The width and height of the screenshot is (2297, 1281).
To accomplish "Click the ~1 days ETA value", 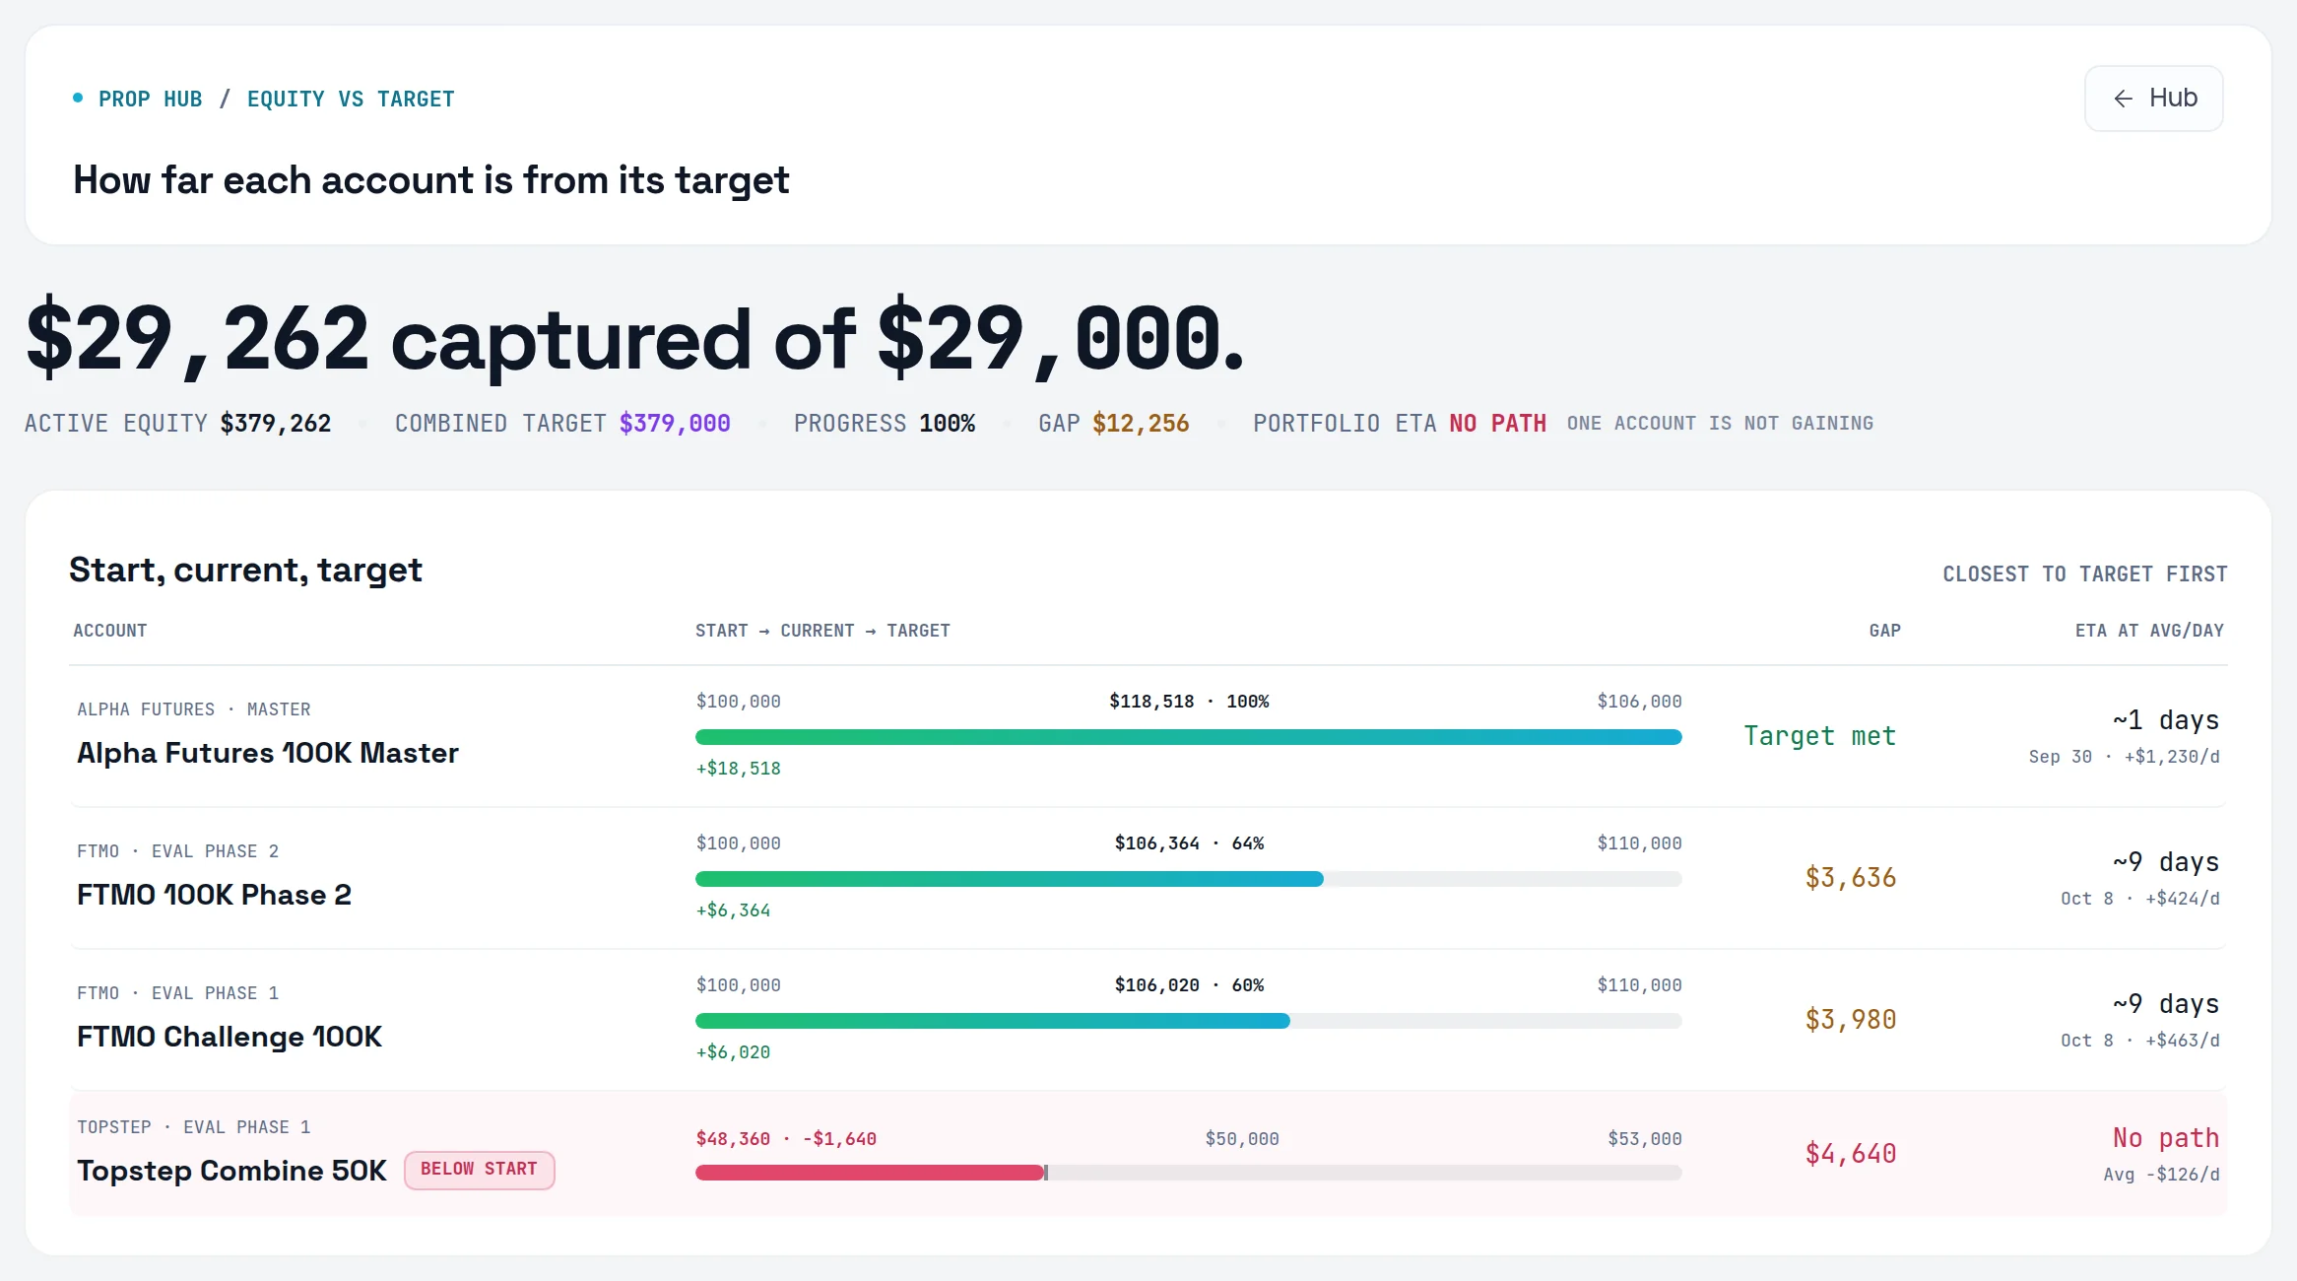I will (x=2165, y=720).
